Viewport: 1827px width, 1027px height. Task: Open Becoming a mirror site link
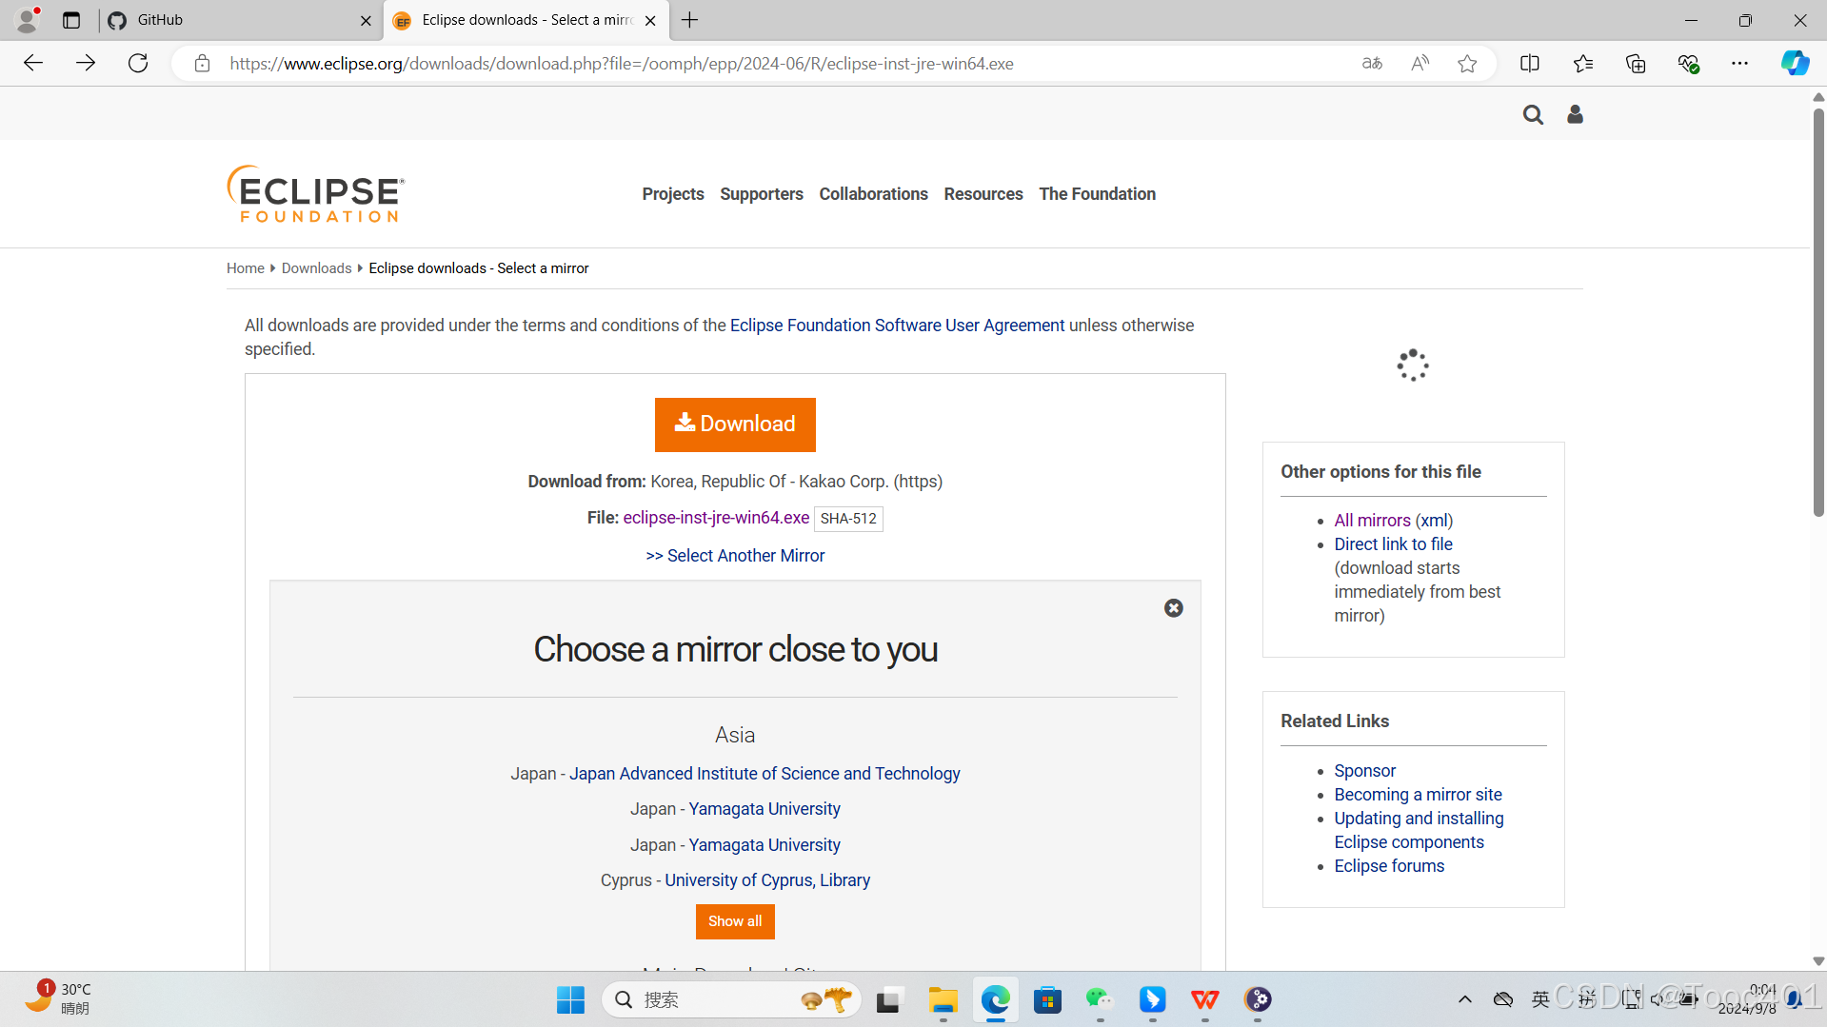(x=1418, y=795)
